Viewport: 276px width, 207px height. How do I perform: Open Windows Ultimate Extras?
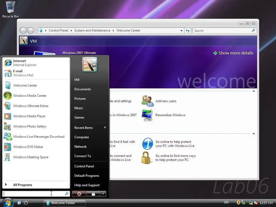(x=36, y=106)
